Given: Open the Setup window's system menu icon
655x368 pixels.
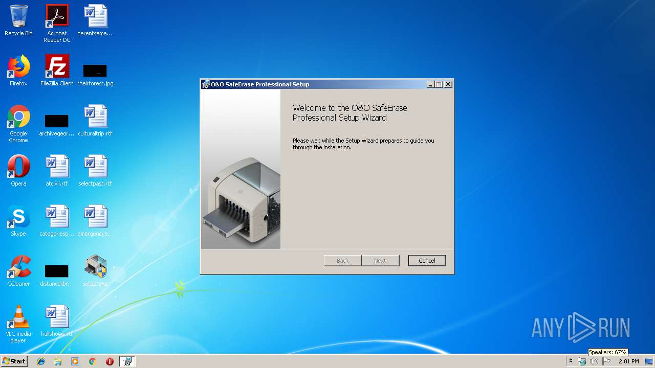Looking at the screenshot, I should pos(206,84).
